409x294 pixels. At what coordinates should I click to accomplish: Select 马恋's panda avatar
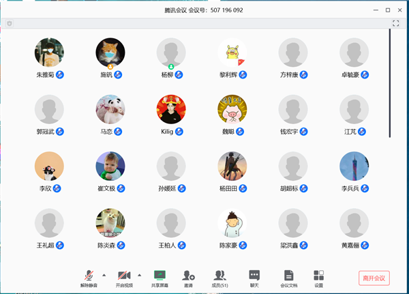pos(110,109)
